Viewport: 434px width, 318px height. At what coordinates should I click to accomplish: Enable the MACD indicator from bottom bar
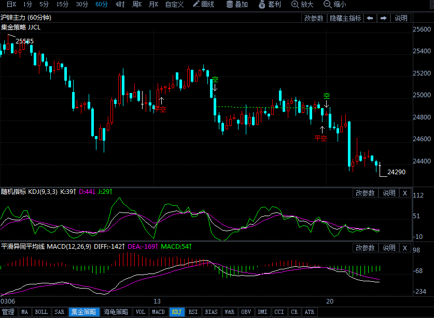pos(158,312)
